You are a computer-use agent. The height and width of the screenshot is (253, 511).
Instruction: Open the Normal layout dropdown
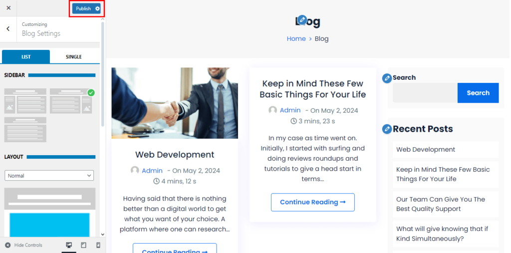coord(49,176)
